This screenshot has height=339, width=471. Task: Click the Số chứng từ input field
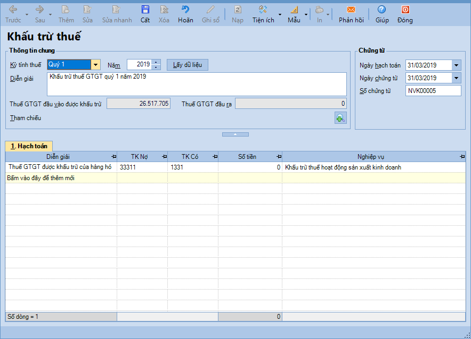click(x=433, y=91)
